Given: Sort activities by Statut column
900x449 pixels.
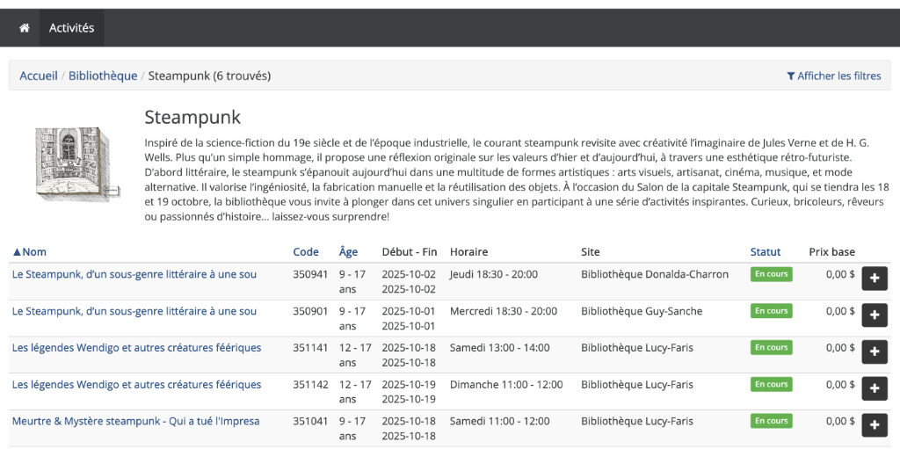Looking at the screenshot, I should click(766, 252).
